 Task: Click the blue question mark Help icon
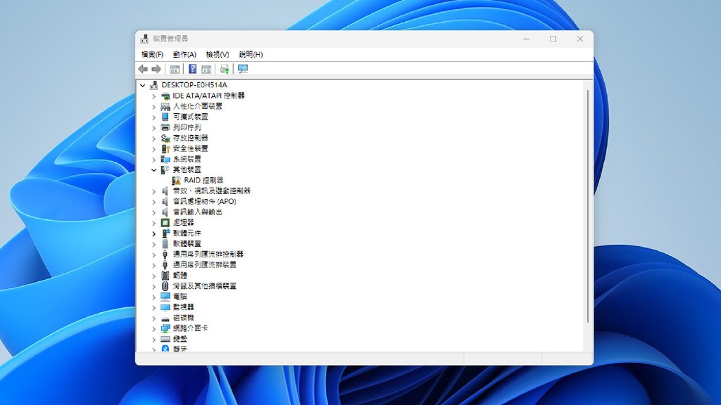click(193, 69)
